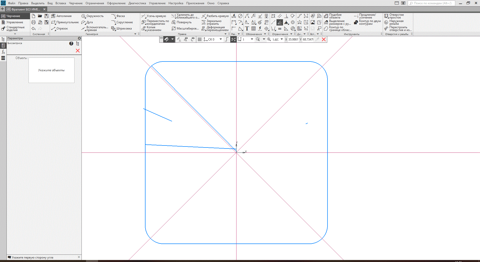Select the Штриховка (hatch) tool
This screenshot has height=262, width=480.
pos(121,28)
